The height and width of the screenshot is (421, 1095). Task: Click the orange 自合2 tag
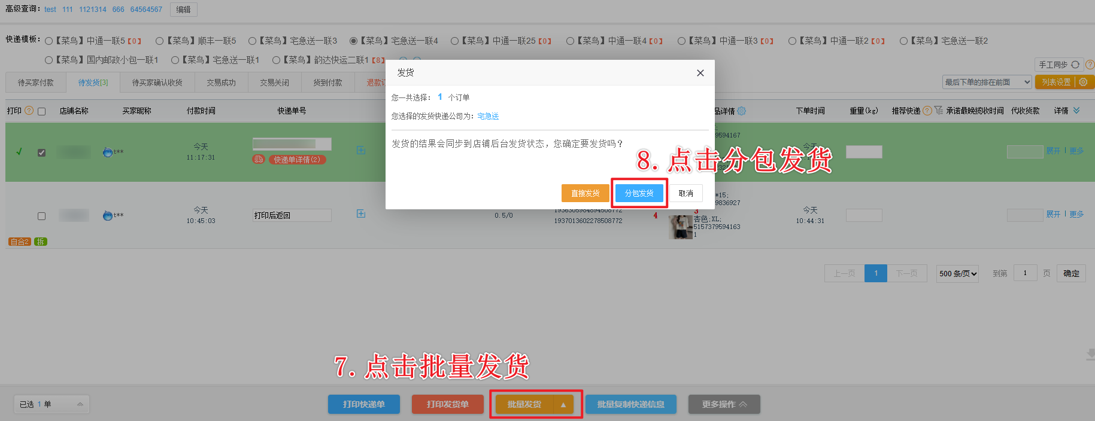[x=20, y=242]
